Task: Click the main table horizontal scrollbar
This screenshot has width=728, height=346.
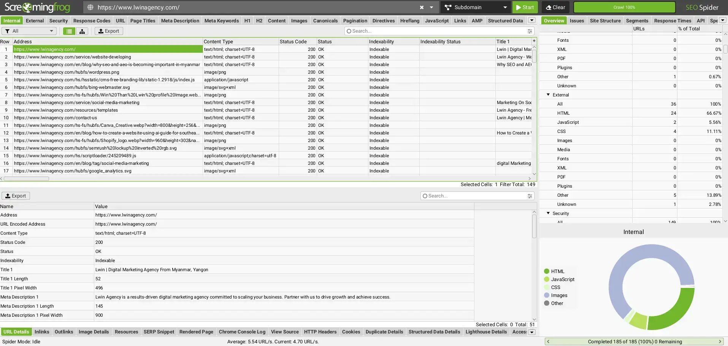Action: pos(26,179)
